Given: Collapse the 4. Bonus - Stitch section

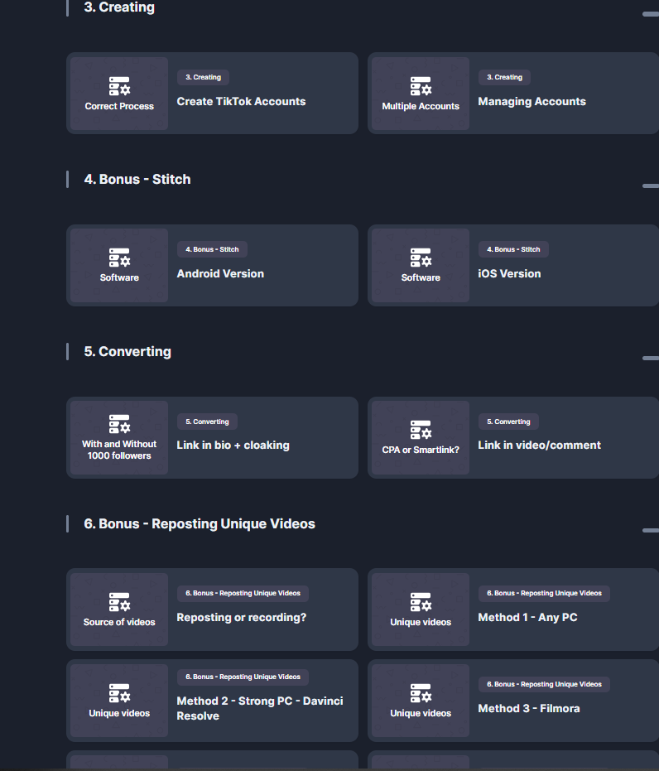Looking at the screenshot, I should [x=651, y=186].
